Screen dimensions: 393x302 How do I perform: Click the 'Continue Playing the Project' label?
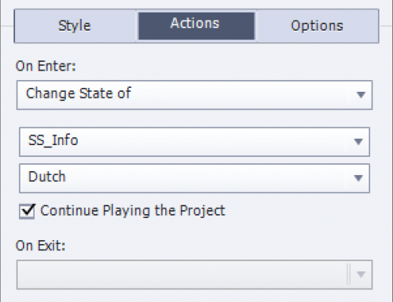coord(133,211)
